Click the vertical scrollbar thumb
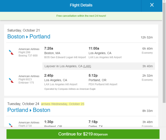Viewport: 166px width, 140px height. click(x=164, y=52)
